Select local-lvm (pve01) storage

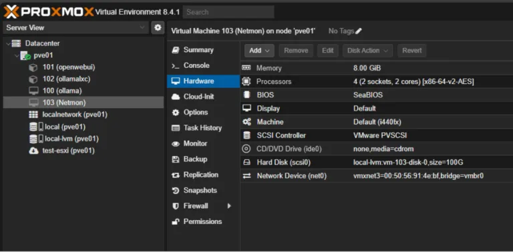(71, 139)
